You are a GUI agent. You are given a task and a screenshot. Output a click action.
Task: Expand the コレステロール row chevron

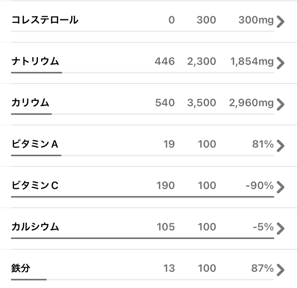pos(280,21)
